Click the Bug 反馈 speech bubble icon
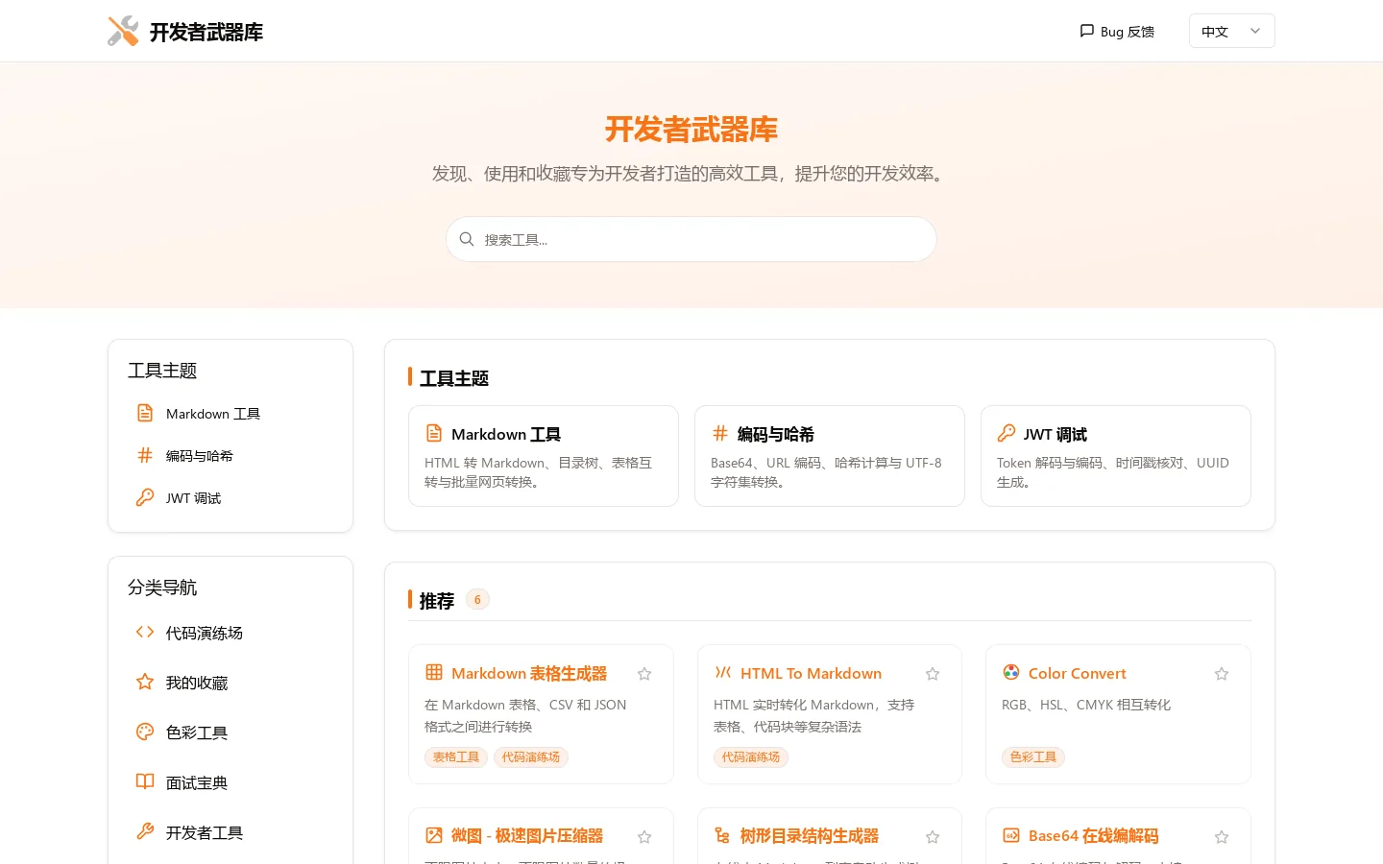 tap(1087, 31)
